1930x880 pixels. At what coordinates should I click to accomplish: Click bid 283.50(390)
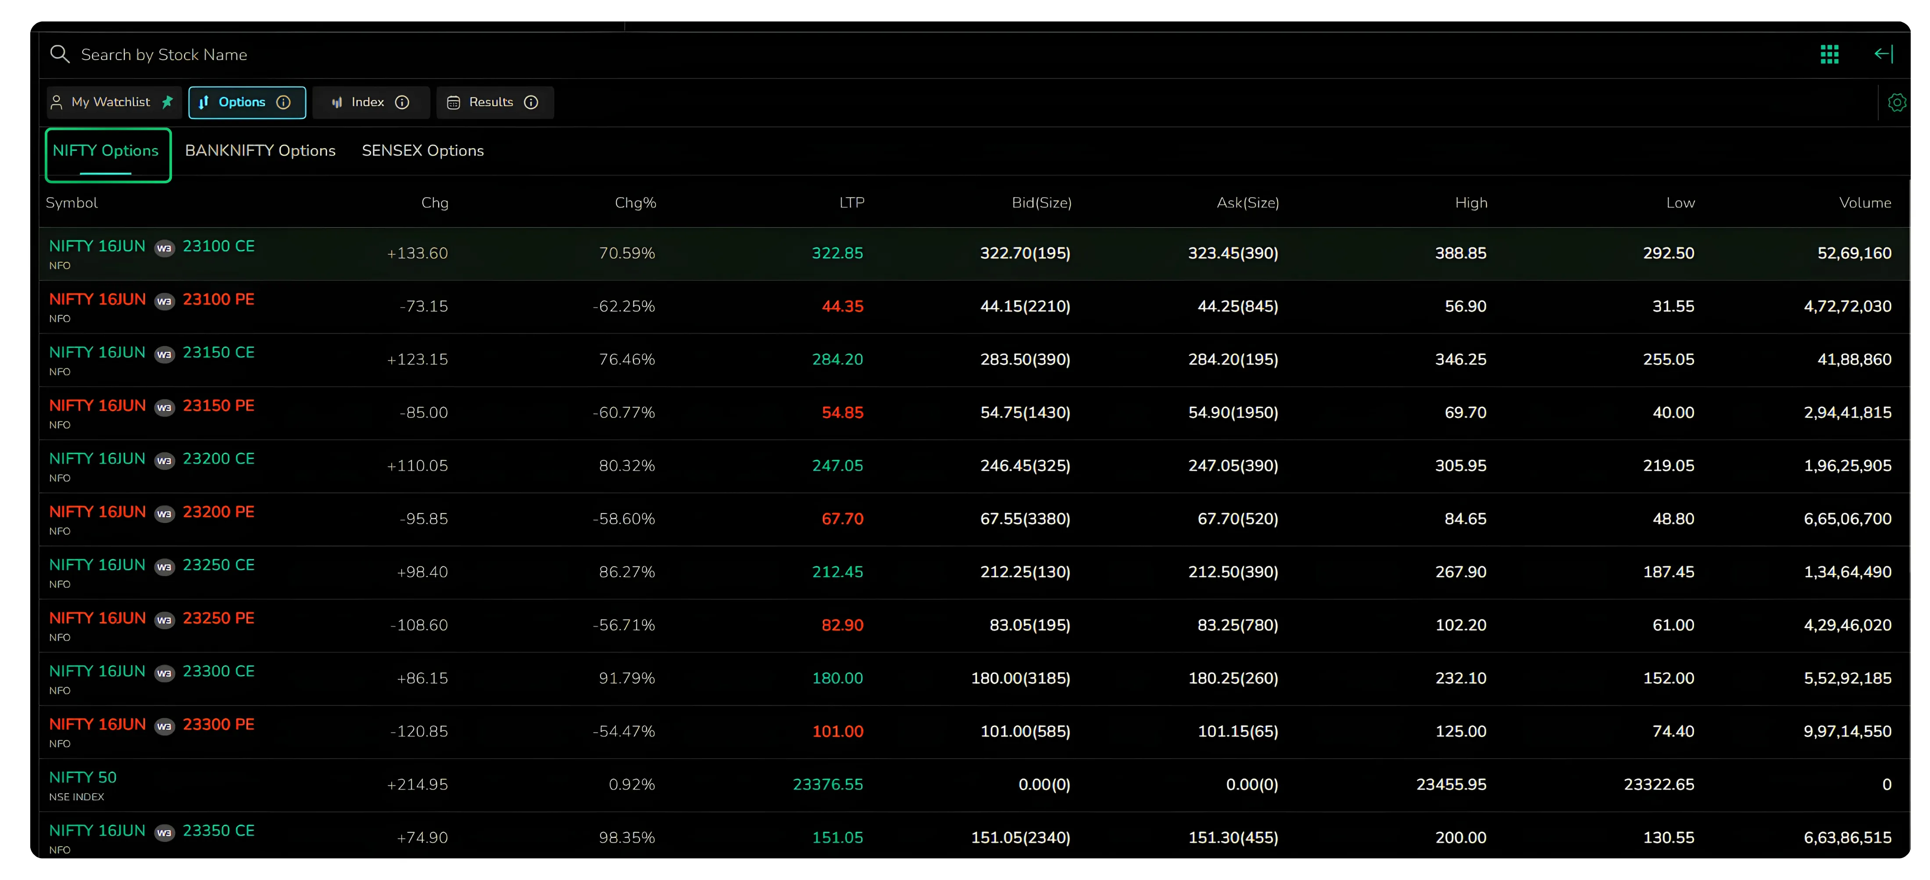[1025, 360]
